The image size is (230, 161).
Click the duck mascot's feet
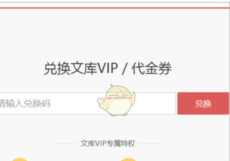pyautogui.click(x=119, y=115)
